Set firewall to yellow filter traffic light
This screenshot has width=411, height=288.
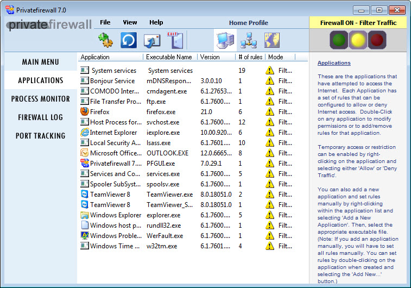[357, 40]
